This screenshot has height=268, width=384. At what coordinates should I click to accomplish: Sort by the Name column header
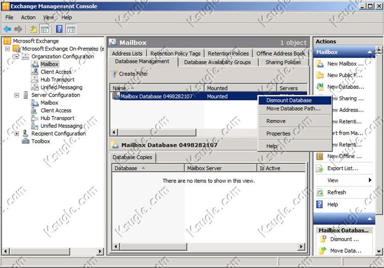[x=157, y=88]
